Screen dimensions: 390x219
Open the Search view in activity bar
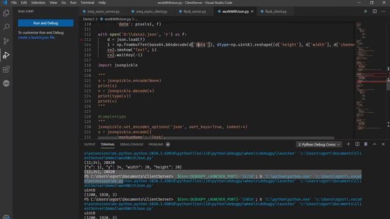coord(6,27)
